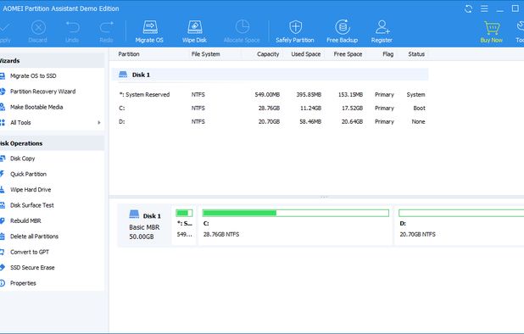Select Disk 1 Basic MBR block in map
Screen dimensions: 524x334
[x=145, y=225]
